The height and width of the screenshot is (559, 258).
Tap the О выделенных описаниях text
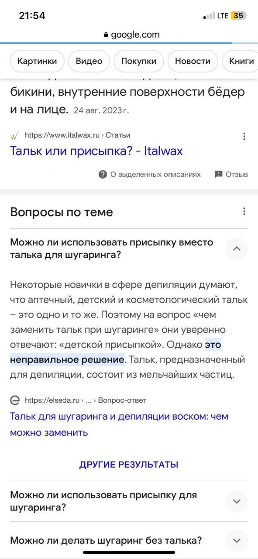pos(155,174)
